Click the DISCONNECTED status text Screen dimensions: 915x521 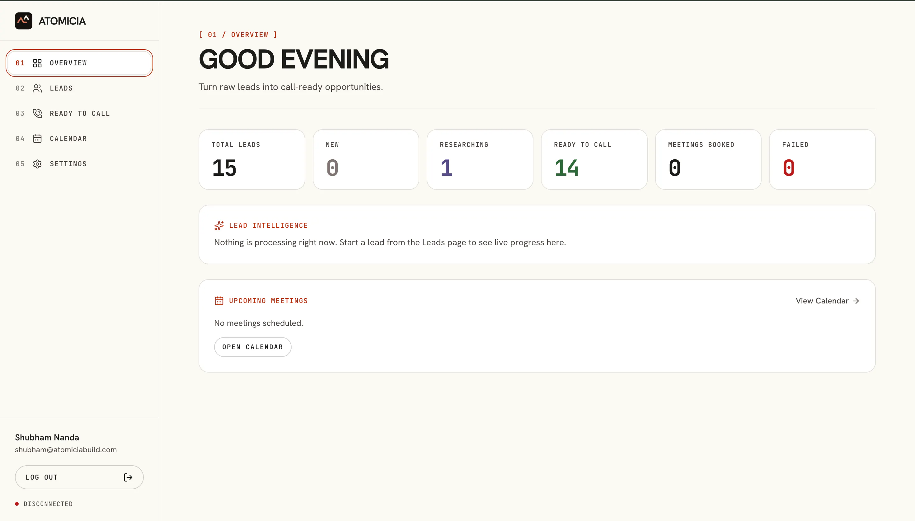click(x=48, y=504)
